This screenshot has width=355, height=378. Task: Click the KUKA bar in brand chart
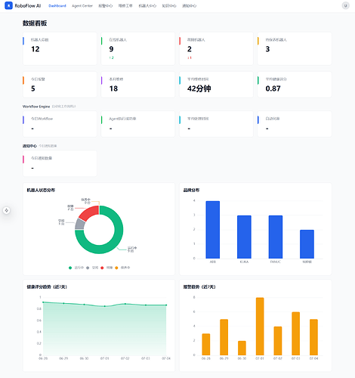point(244,237)
